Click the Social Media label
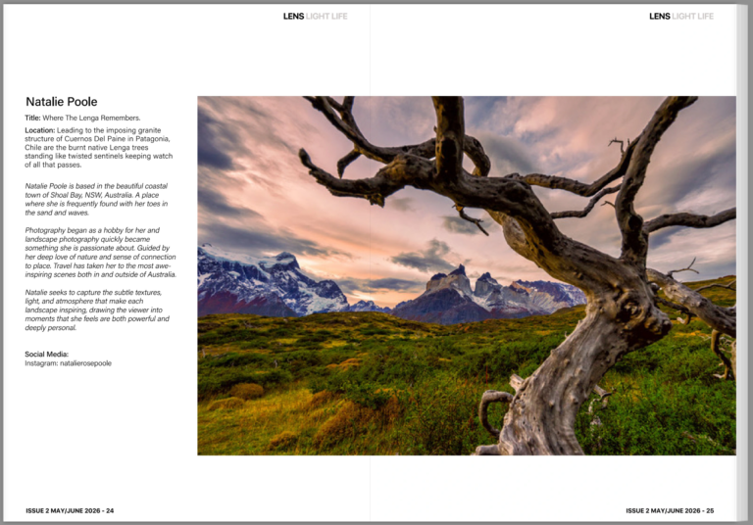Image resolution: width=753 pixels, height=525 pixels. click(x=47, y=355)
